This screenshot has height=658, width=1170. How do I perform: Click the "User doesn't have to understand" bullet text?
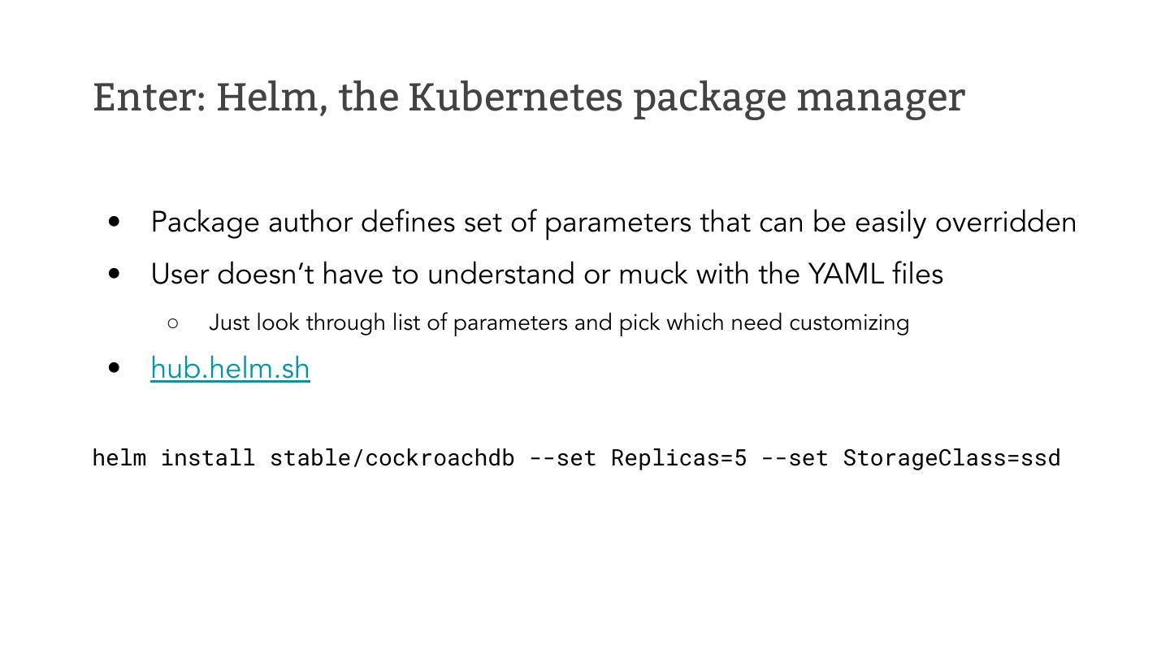tap(546, 274)
